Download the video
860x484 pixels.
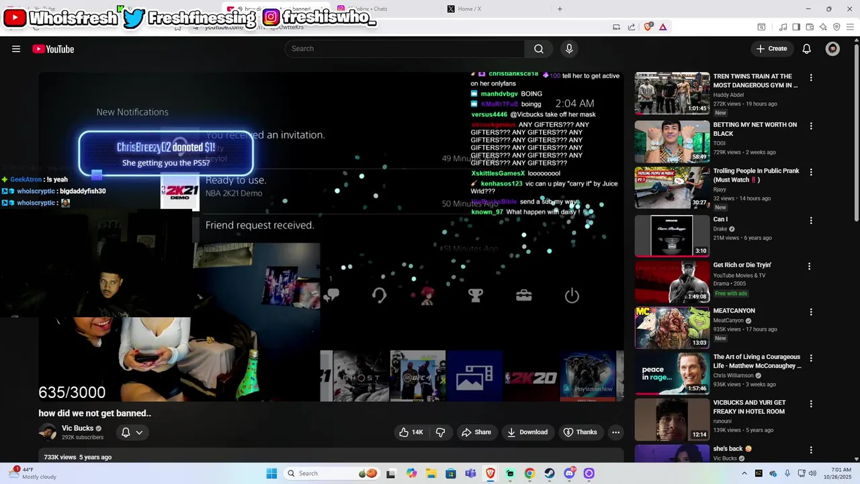coord(527,432)
